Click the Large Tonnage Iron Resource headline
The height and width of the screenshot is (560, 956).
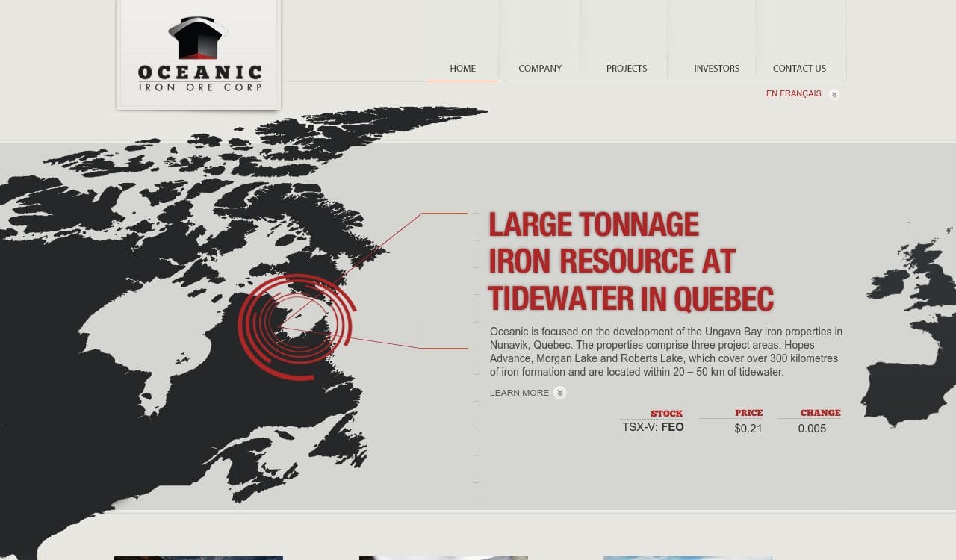click(630, 261)
